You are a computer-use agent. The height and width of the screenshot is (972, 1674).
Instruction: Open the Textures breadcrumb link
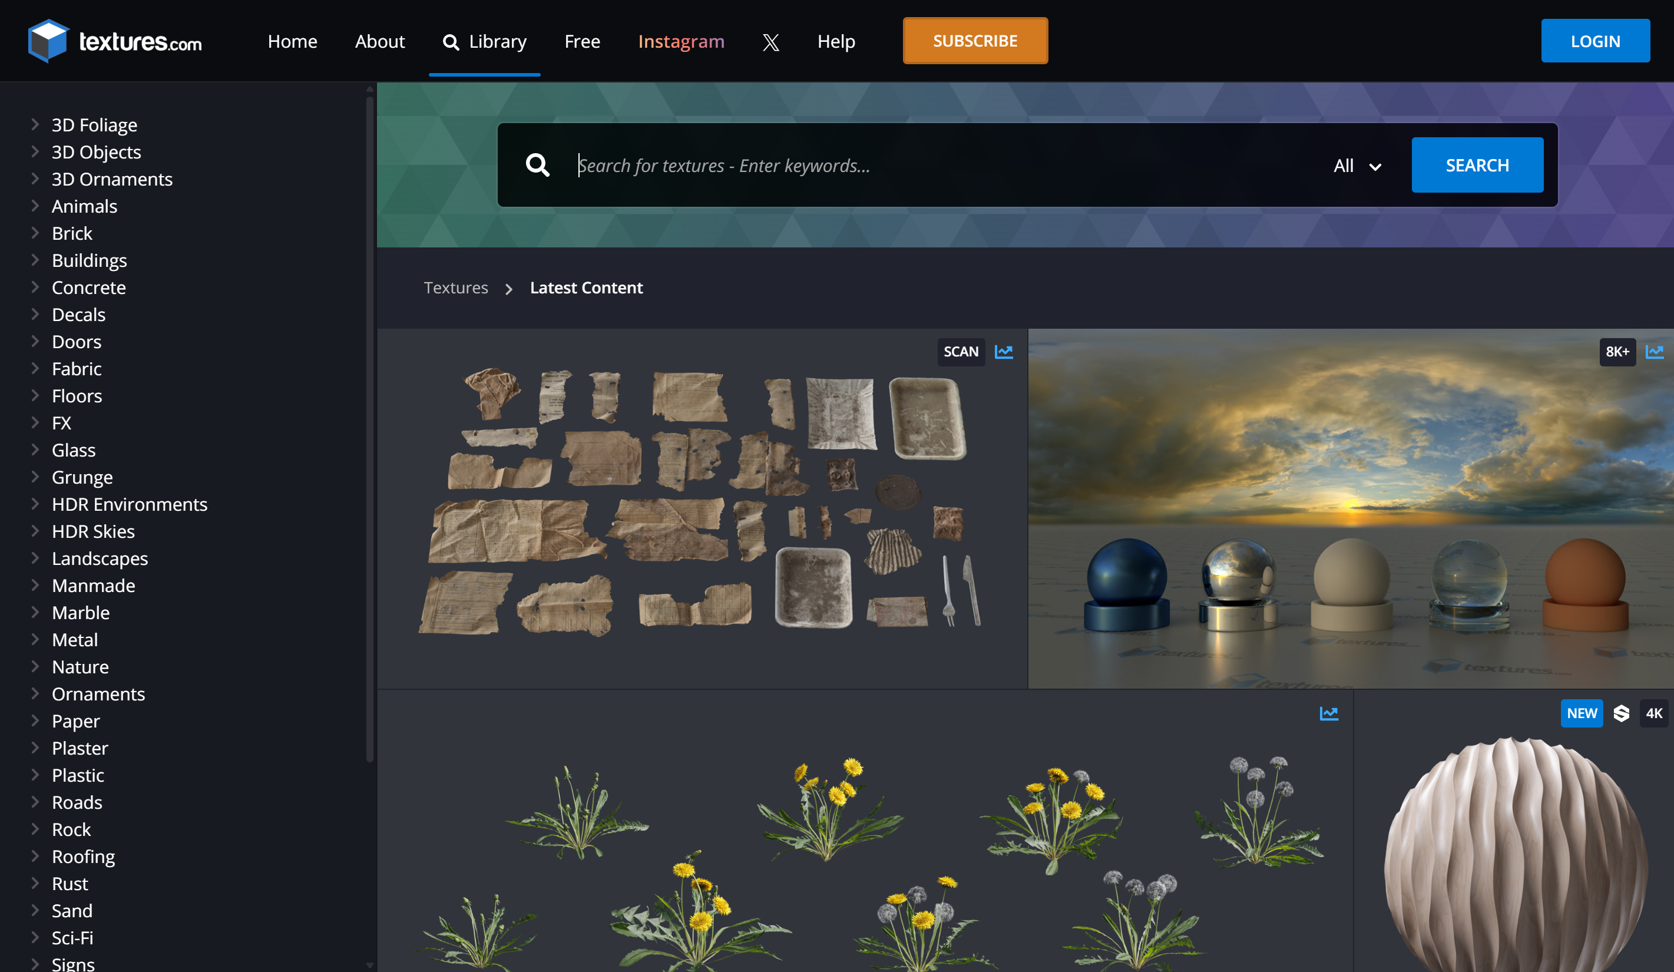click(456, 287)
